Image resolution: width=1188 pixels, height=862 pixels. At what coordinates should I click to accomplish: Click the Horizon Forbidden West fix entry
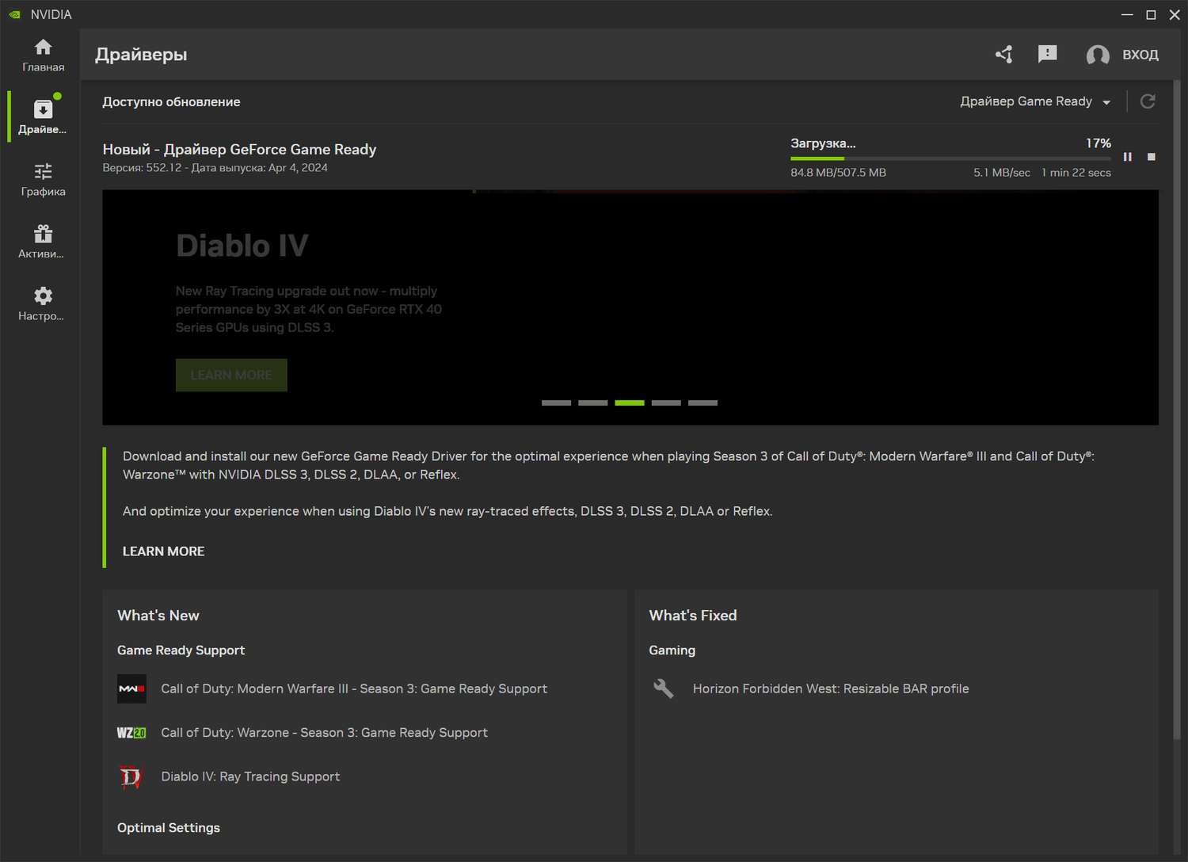830,688
